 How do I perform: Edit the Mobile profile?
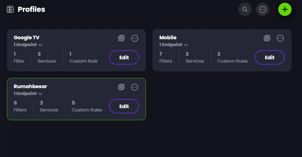pos(270,57)
